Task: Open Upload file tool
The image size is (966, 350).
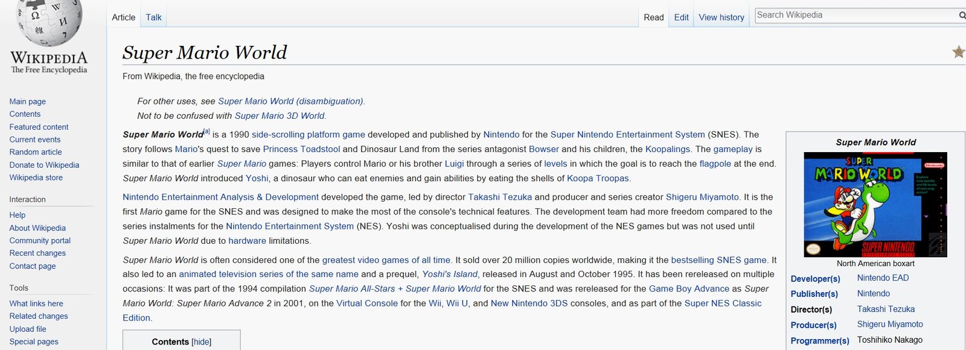Action: click(x=28, y=329)
